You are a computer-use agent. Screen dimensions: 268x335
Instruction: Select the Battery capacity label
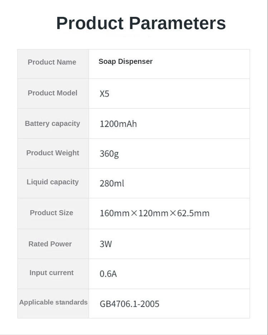pyautogui.click(x=52, y=123)
